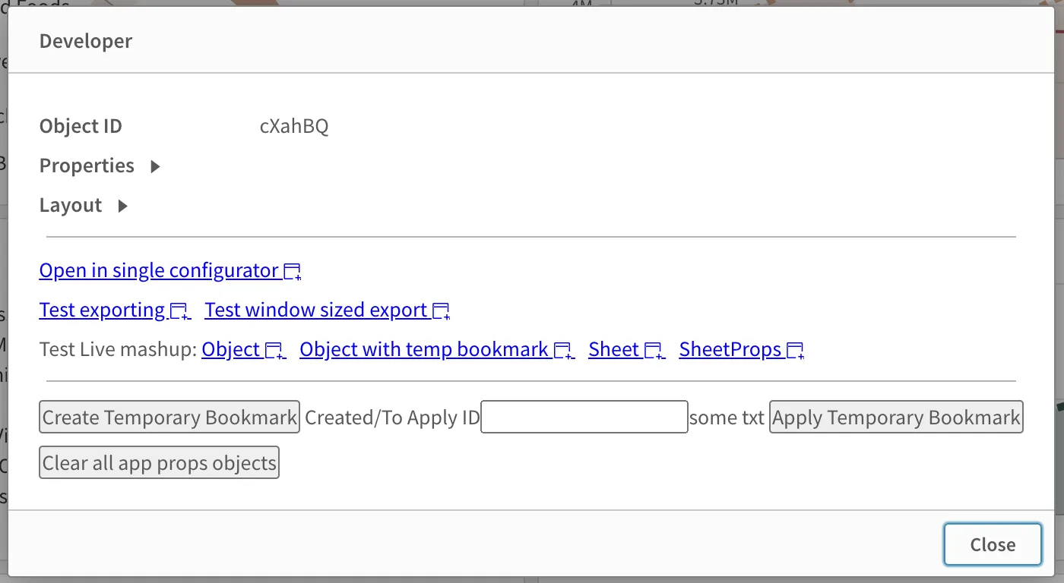Screen dimensions: 1064x583
Task: Open the Object with temp bookmark mashup link
Action: pos(424,350)
